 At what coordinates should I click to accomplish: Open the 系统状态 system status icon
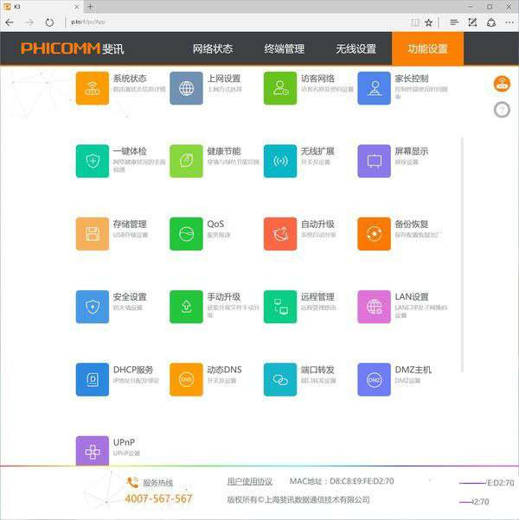click(x=93, y=88)
